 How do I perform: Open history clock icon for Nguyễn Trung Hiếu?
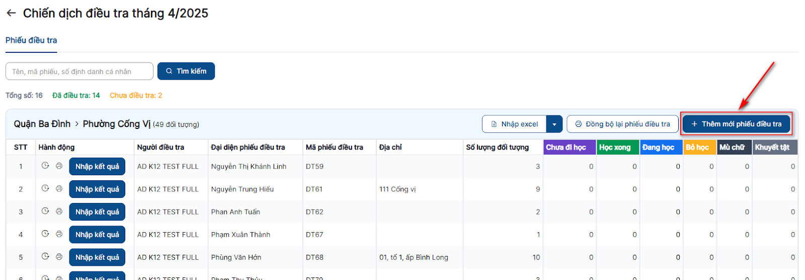45,188
